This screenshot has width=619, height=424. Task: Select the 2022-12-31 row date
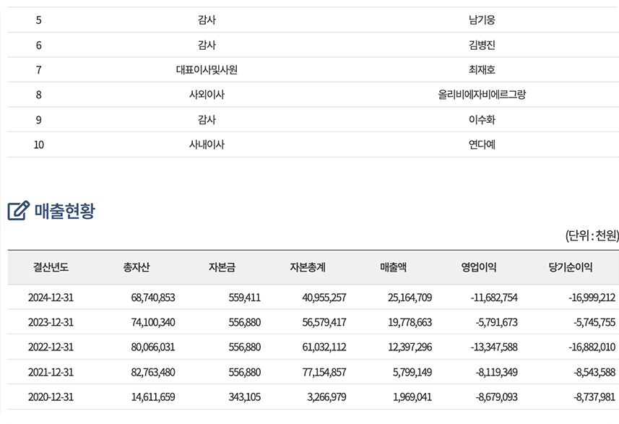pos(51,347)
